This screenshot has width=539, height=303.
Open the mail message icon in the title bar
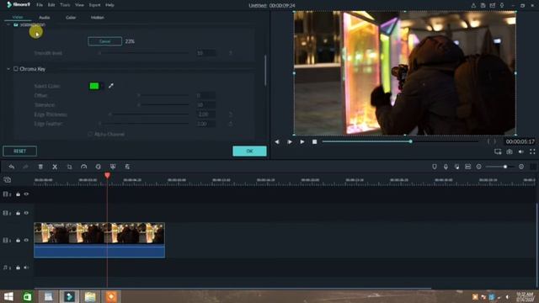(x=493, y=5)
